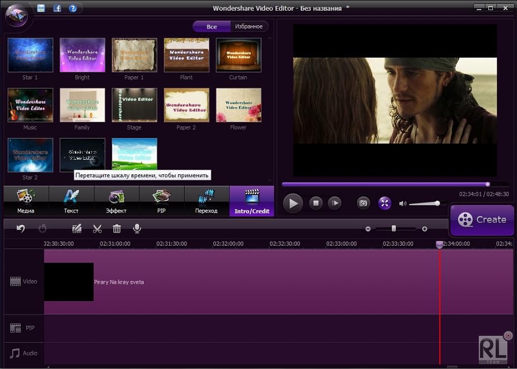Zoom out the timeline with the minus control

click(x=368, y=229)
